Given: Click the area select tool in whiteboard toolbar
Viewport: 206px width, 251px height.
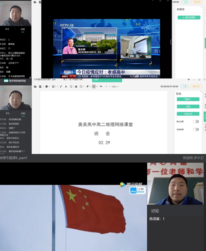Looking at the screenshot, I should click(x=71, y=87).
